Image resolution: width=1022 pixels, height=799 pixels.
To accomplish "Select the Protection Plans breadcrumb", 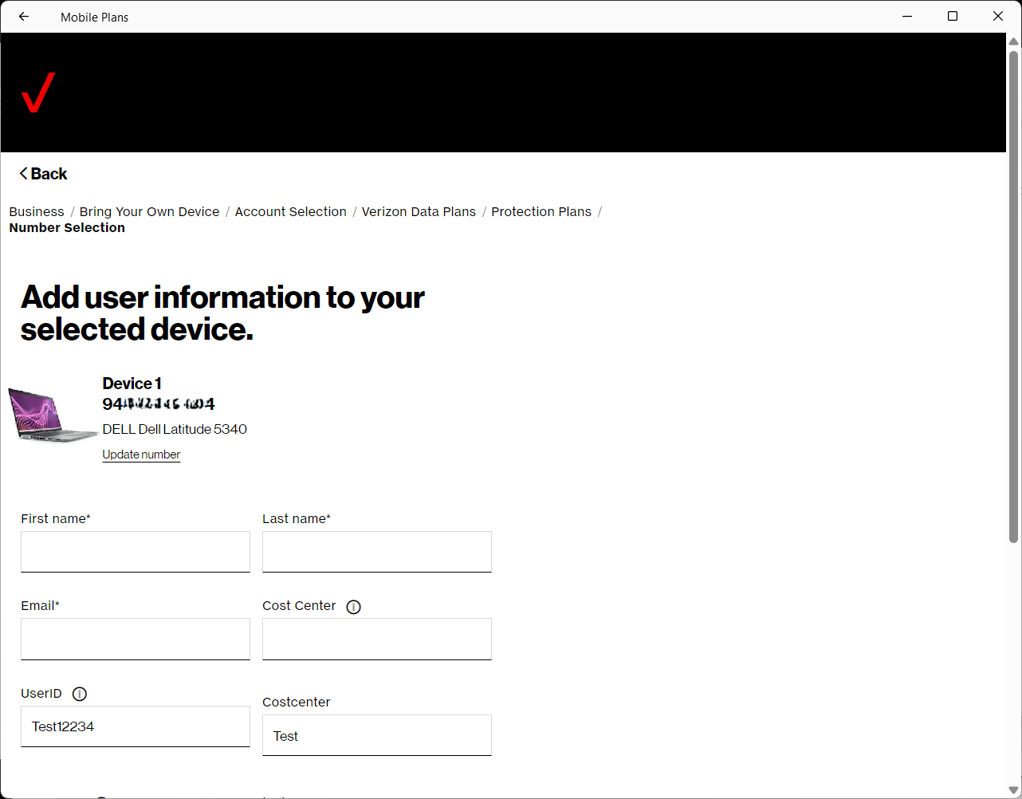I will (x=541, y=211).
